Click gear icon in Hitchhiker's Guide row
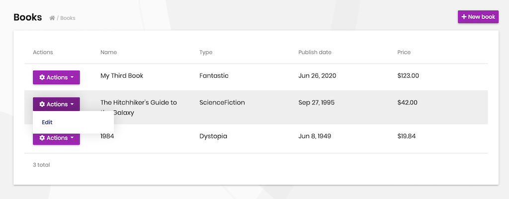The image size is (509, 199). [42, 104]
